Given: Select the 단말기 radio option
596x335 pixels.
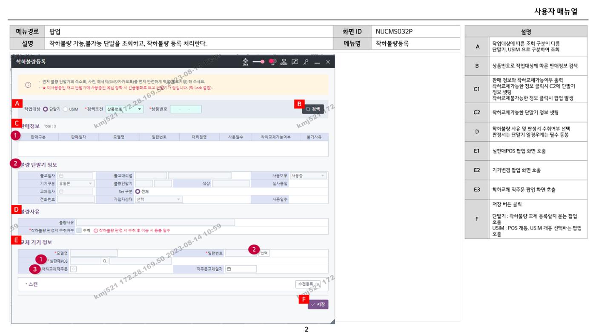Looking at the screenshot, I should click(x=46, y=109).
